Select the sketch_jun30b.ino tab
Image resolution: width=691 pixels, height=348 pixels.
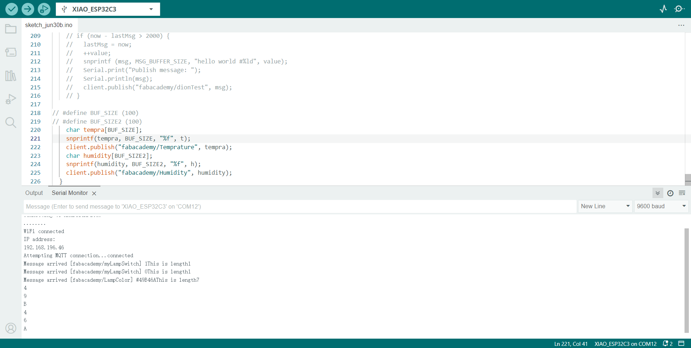49,25
